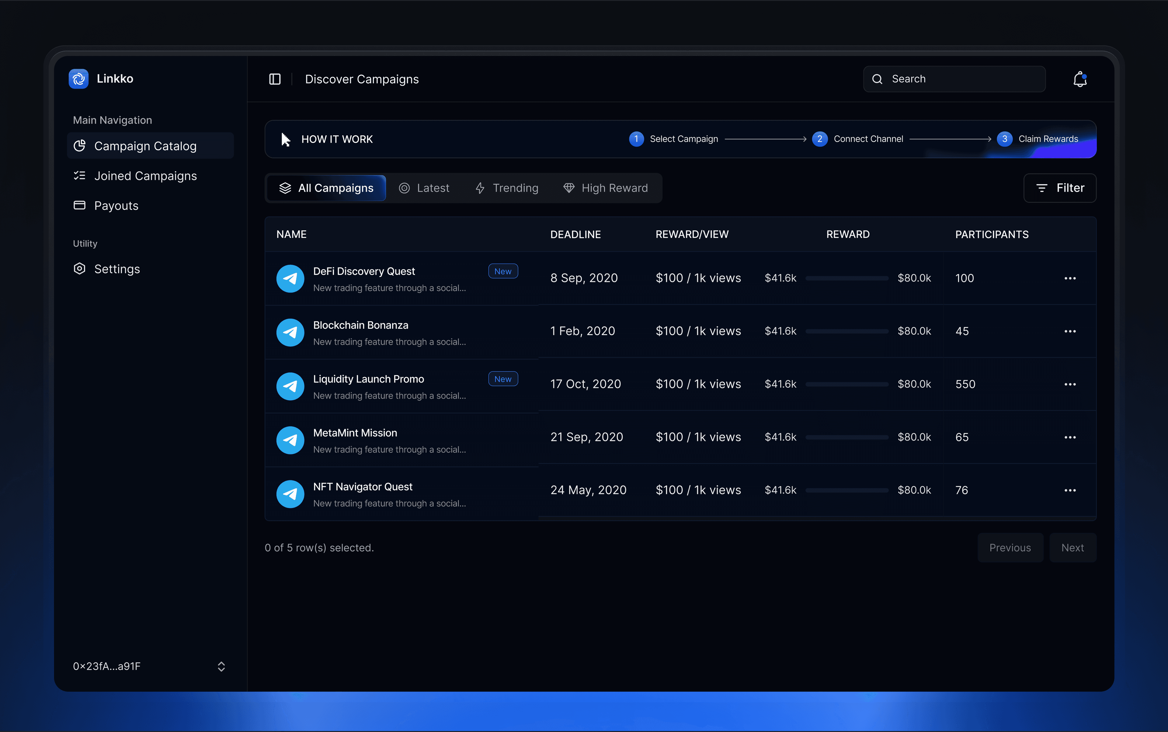1168x732 pixels.
Task: Click the HOW IT WORK cursor icon
Action: 286,139
